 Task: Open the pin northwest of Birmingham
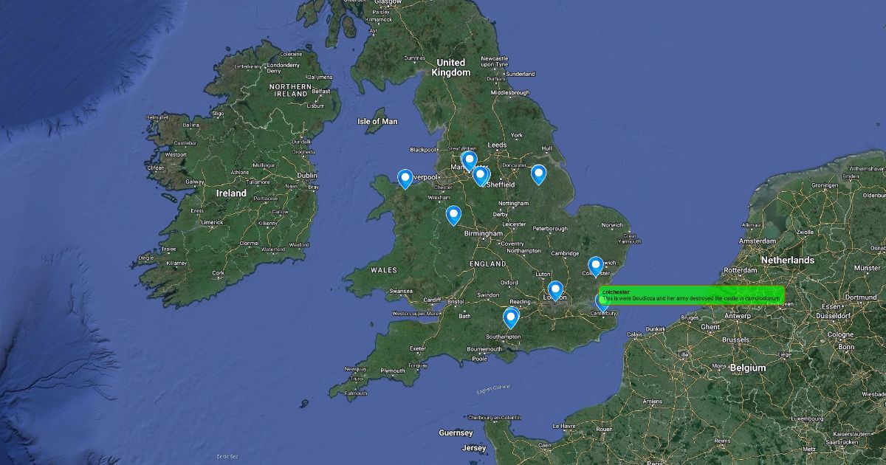click(x=453, y=216)
